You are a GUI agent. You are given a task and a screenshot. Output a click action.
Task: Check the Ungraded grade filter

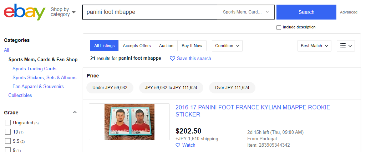click(8, 123)
